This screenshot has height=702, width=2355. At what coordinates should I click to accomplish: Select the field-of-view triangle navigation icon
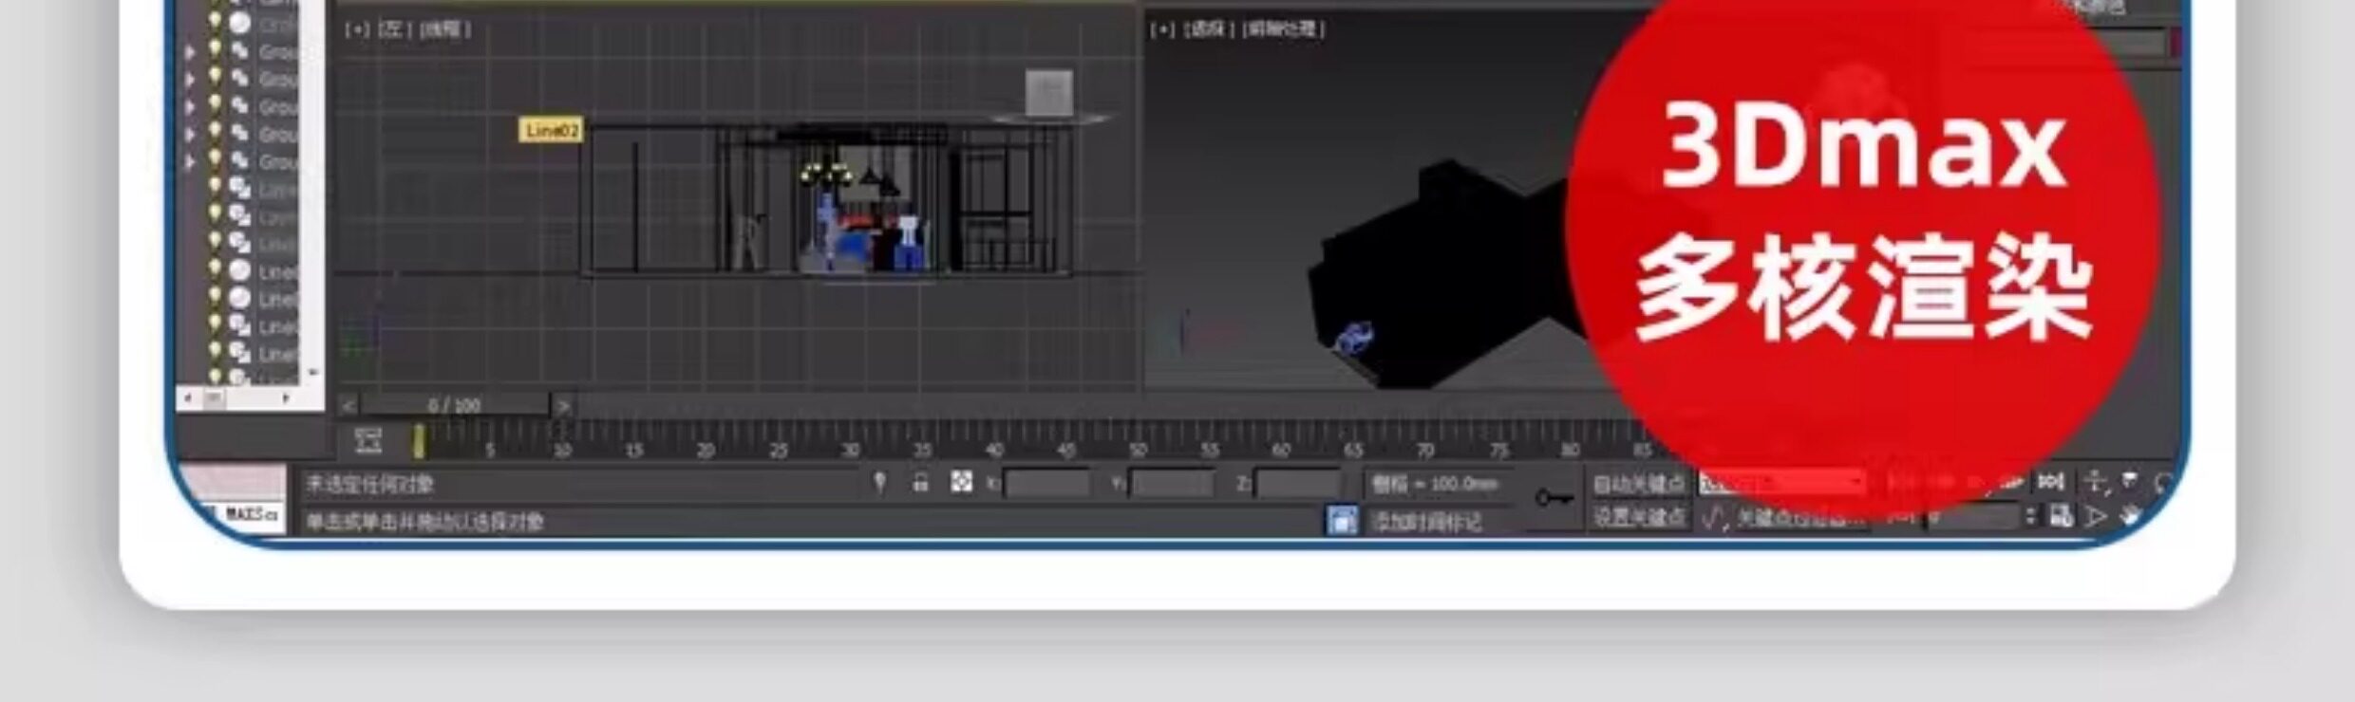[x=2096, y=517]
